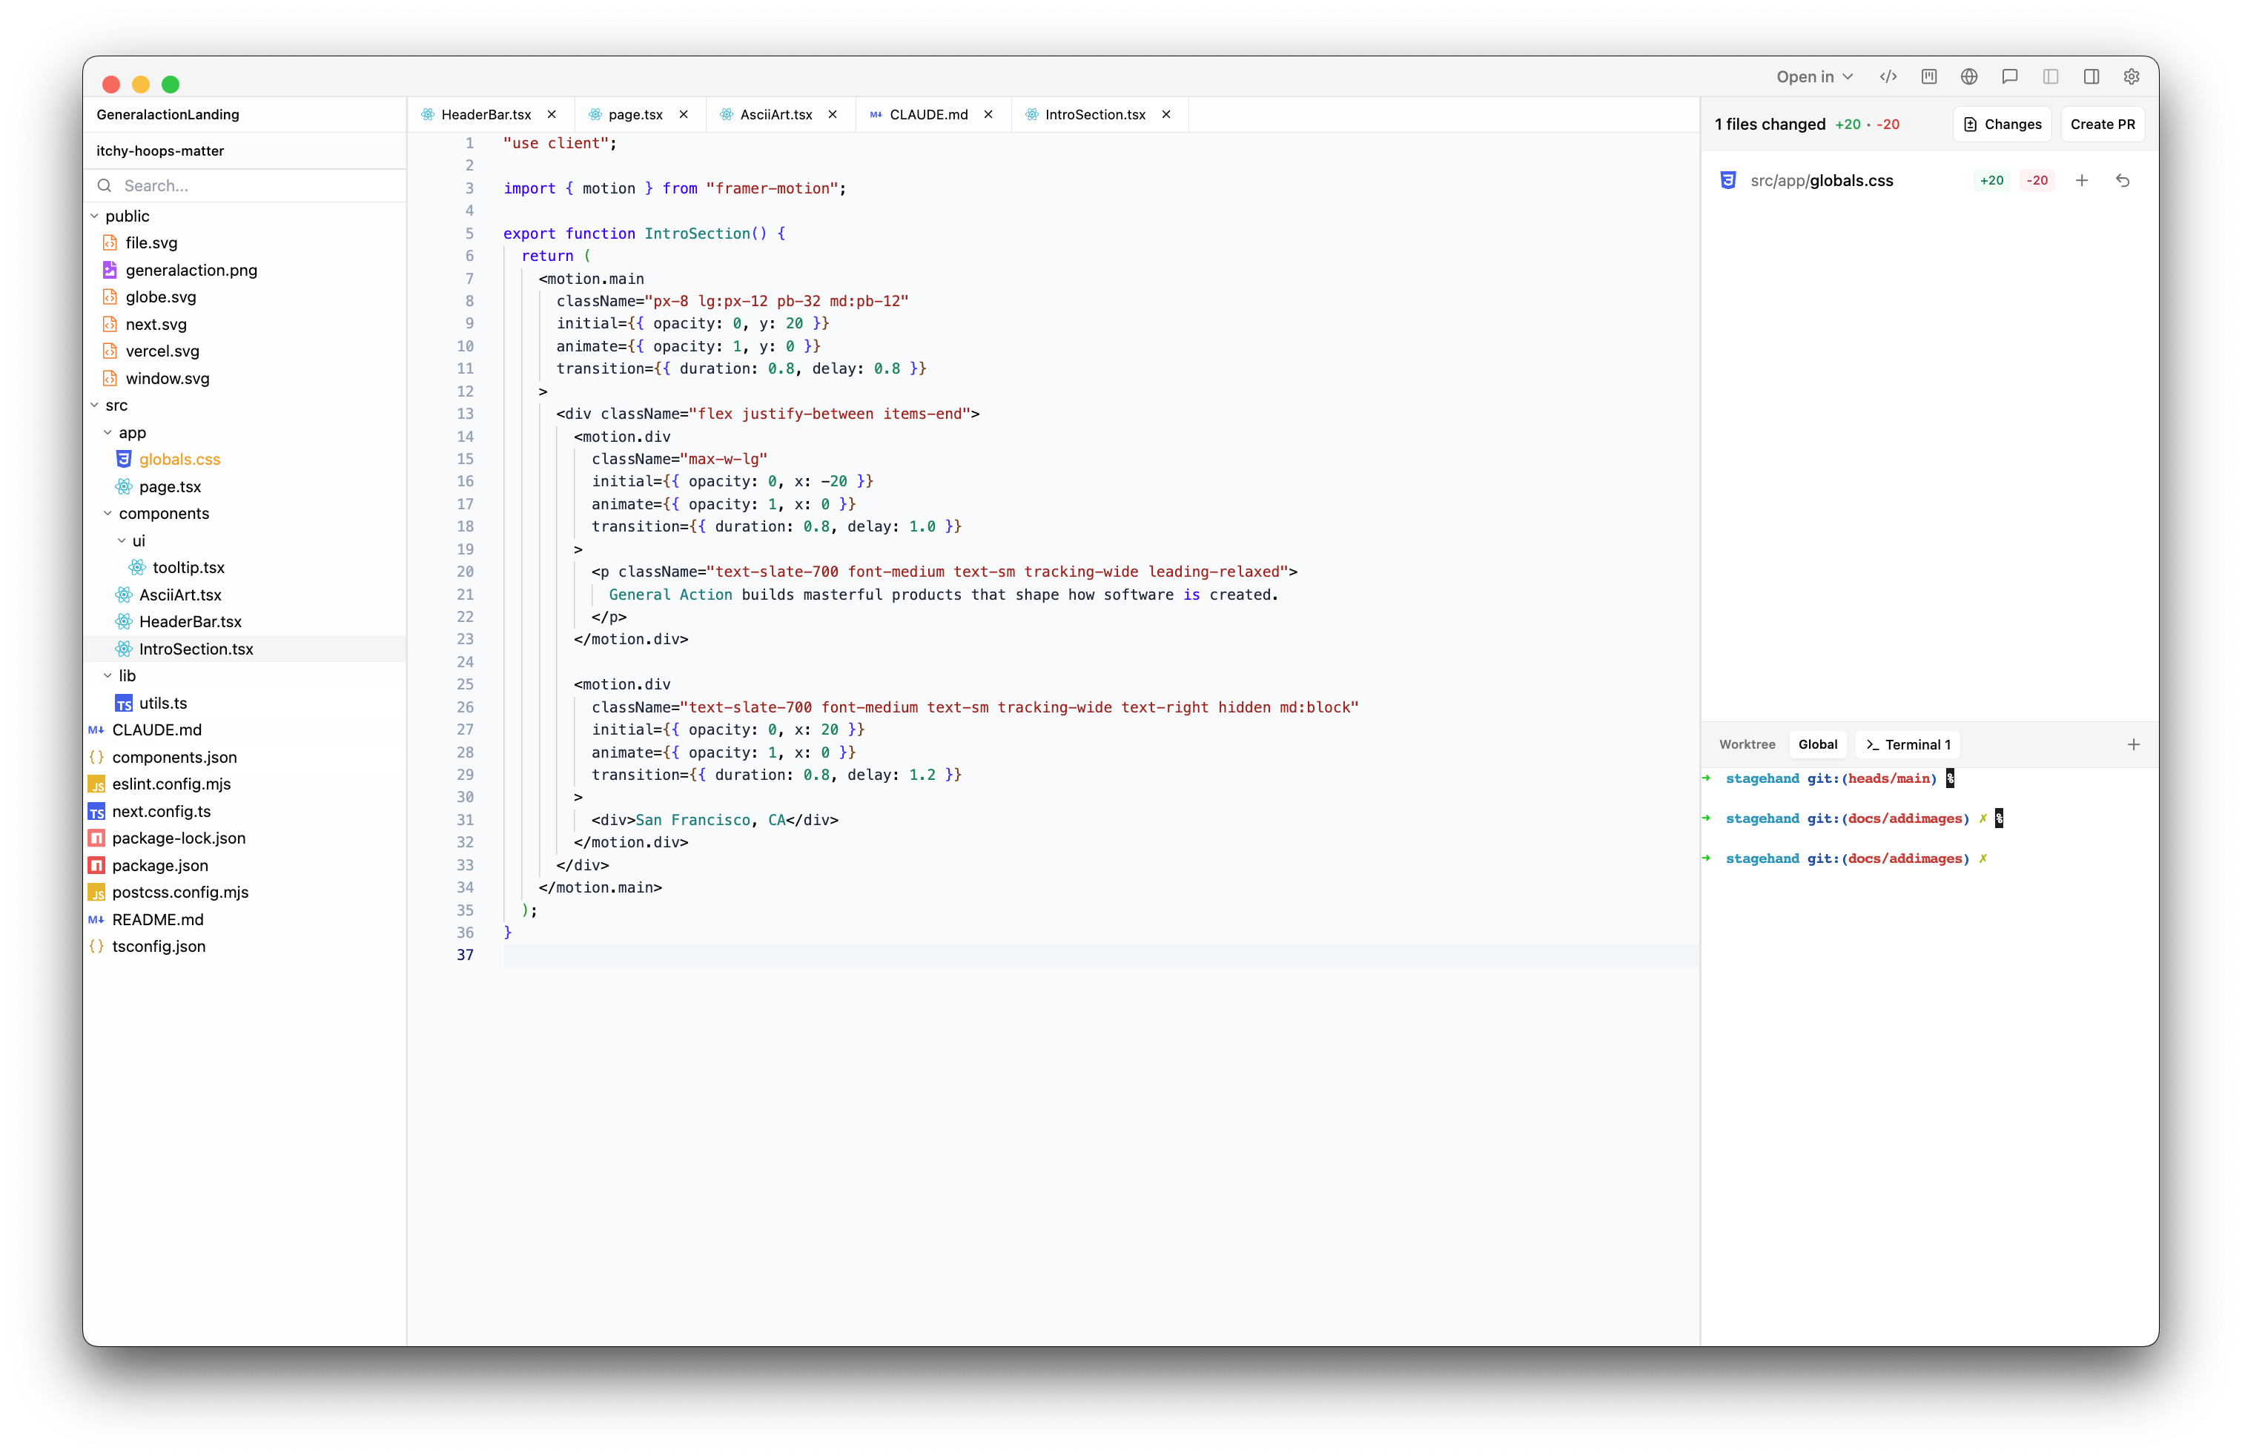Switch terminal scope to Worktree
Viewport: 2242px width, 1456px height.
pos(1747,745)
